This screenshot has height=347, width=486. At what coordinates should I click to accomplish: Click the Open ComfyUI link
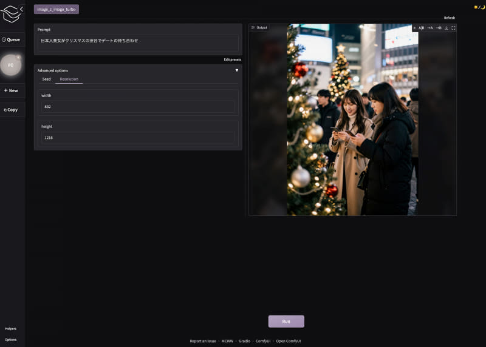click(288, 341)
